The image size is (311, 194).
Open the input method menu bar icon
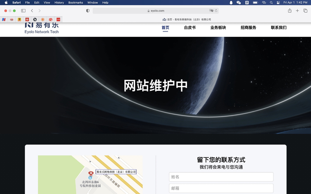[247, 3]
